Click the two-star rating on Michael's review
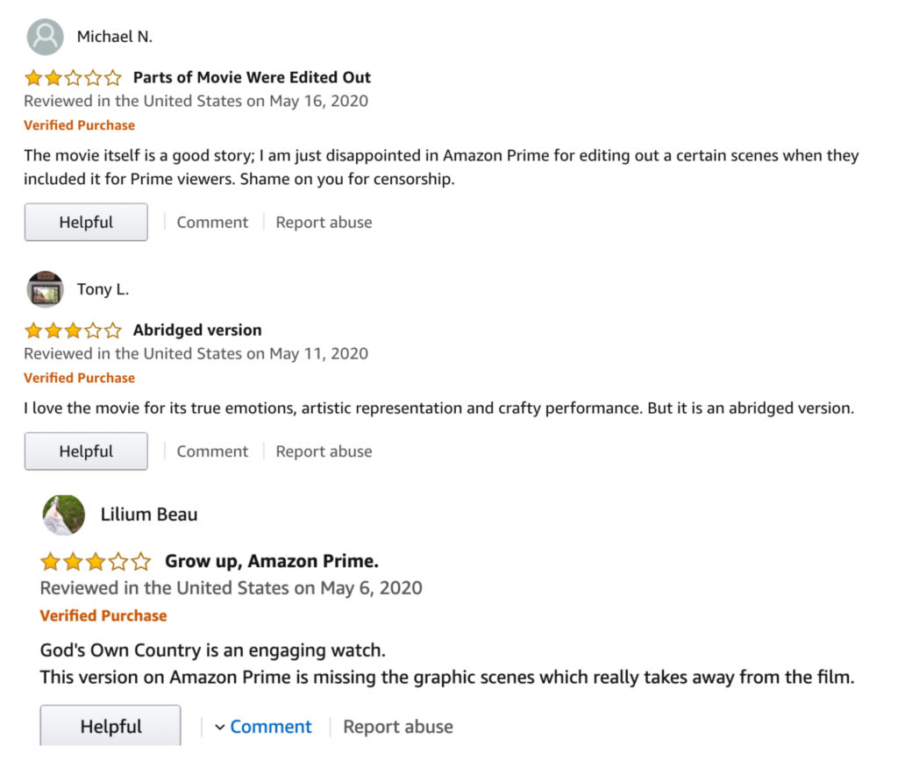This screenshot has height=760, width=898. point(73,77)
